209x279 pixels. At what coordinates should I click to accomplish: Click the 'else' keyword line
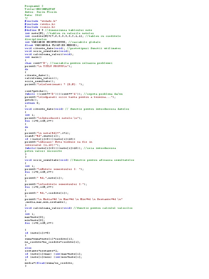pyautogui.click(x=28, y=248)
